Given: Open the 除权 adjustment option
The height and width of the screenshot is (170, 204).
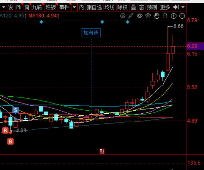Looking at the screenshot, I should click(122, 7).
